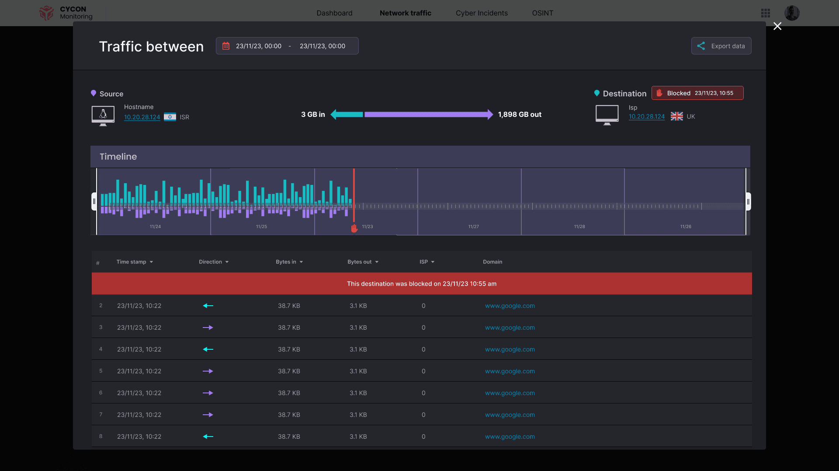
Task: Open the source hostname IP link
Action: tap(142, 117)
